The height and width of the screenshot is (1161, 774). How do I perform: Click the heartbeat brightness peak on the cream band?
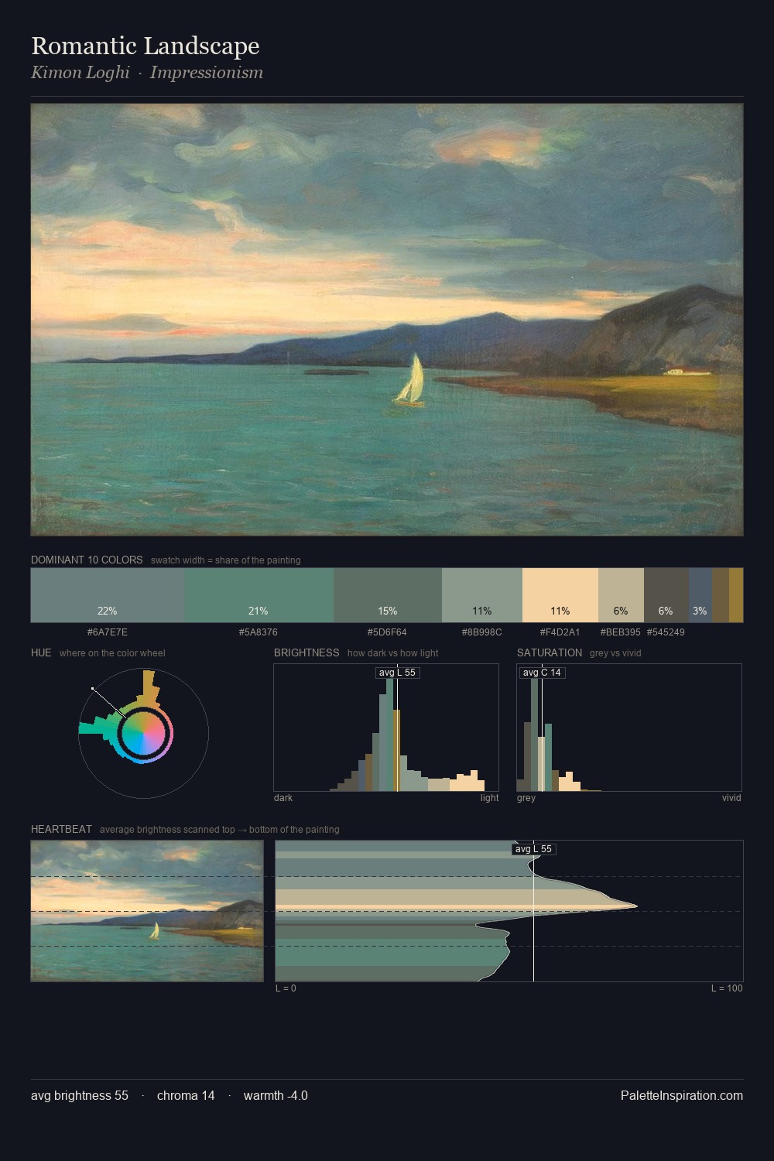tap(635, 906)
